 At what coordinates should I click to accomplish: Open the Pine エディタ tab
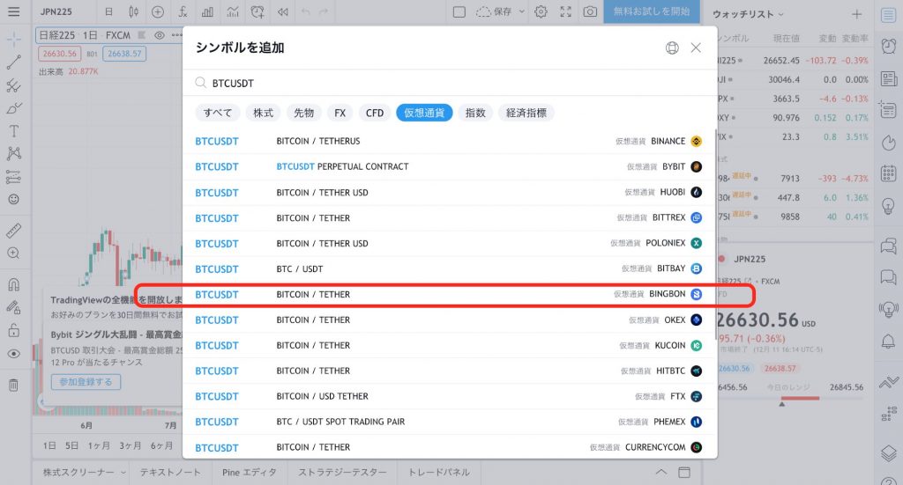coord(249,473)
